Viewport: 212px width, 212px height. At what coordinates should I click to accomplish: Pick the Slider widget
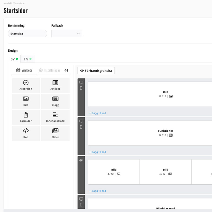pos(55,134)
